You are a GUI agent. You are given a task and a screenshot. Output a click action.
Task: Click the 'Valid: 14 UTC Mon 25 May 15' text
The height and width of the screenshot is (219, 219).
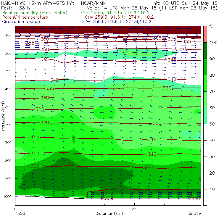[122, 8]
